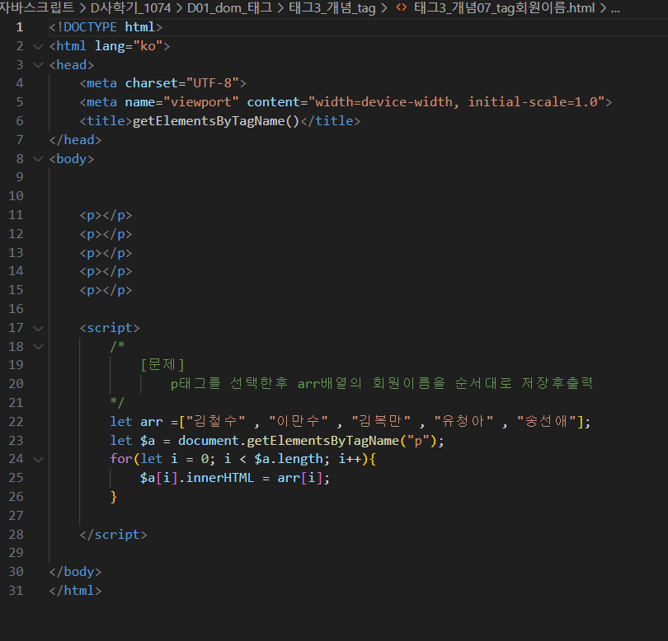Click the breadcrumb ellipsis symbol item

pyautogui.click(x=615, y=8)
